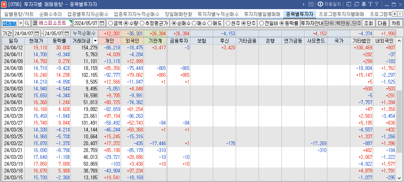Switch to 업종투자자누적순매수 tab
Image resolution: width=404 pixels, height=182 pixels.
pyautogui.click(x=137, y=14)
